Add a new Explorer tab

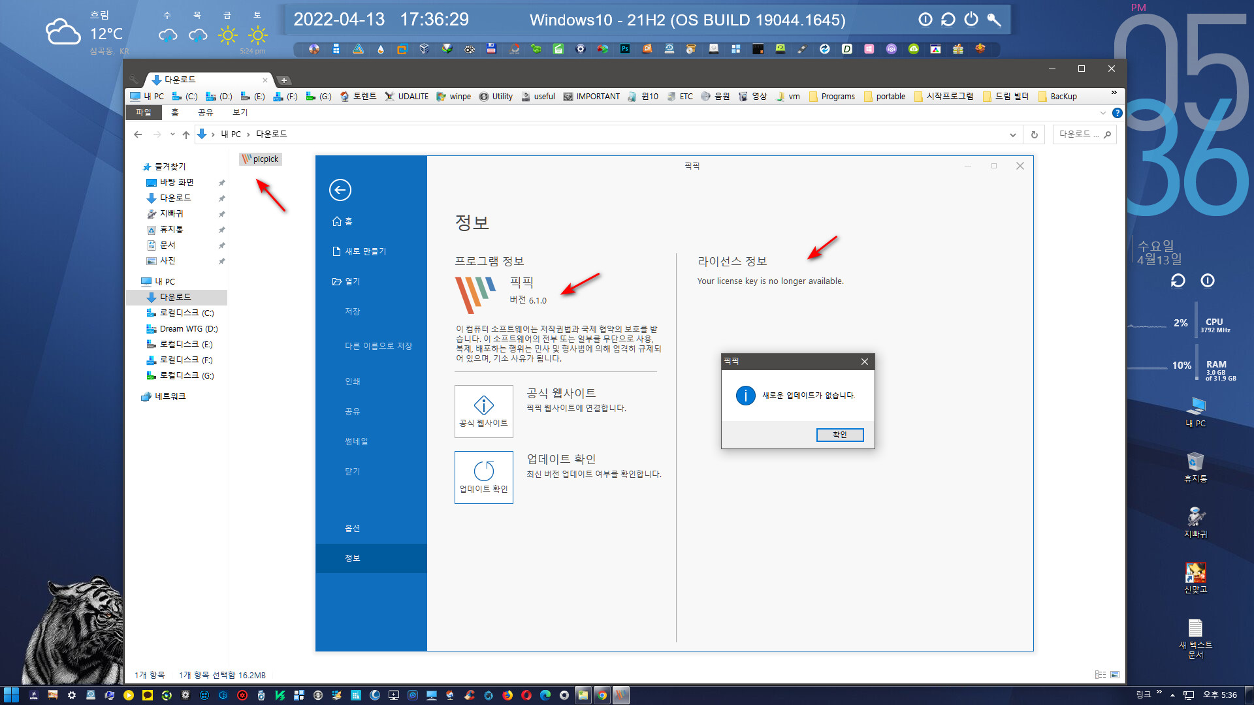(284, 80)
